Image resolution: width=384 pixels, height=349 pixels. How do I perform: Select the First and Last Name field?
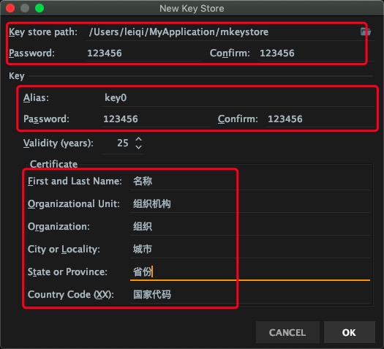[250, 181]
